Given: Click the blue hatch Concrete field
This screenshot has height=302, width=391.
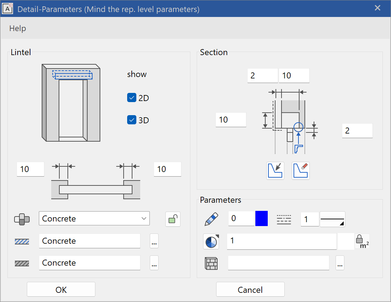Looking at the screenshot, I should pyautogui.click(x=89, y=241).
